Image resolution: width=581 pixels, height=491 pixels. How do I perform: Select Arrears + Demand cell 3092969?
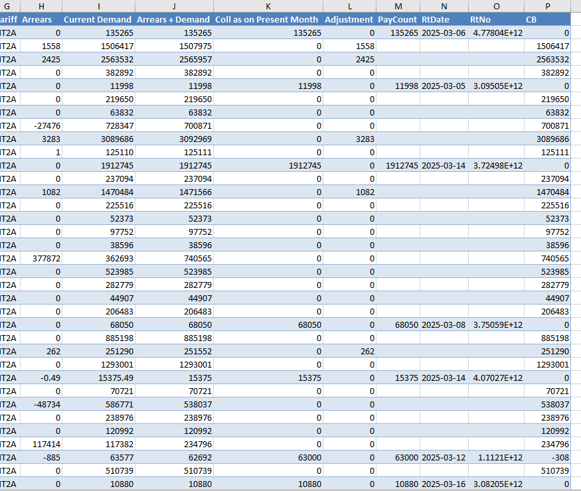174,139
